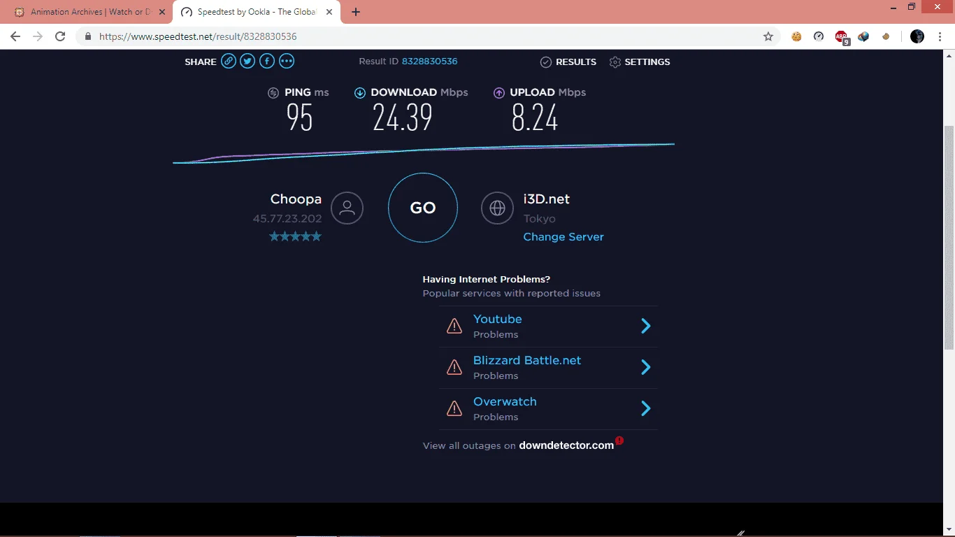Click the SHARE label text
The height and width of the screenshot is (537, 955).
tap(201, 62)
